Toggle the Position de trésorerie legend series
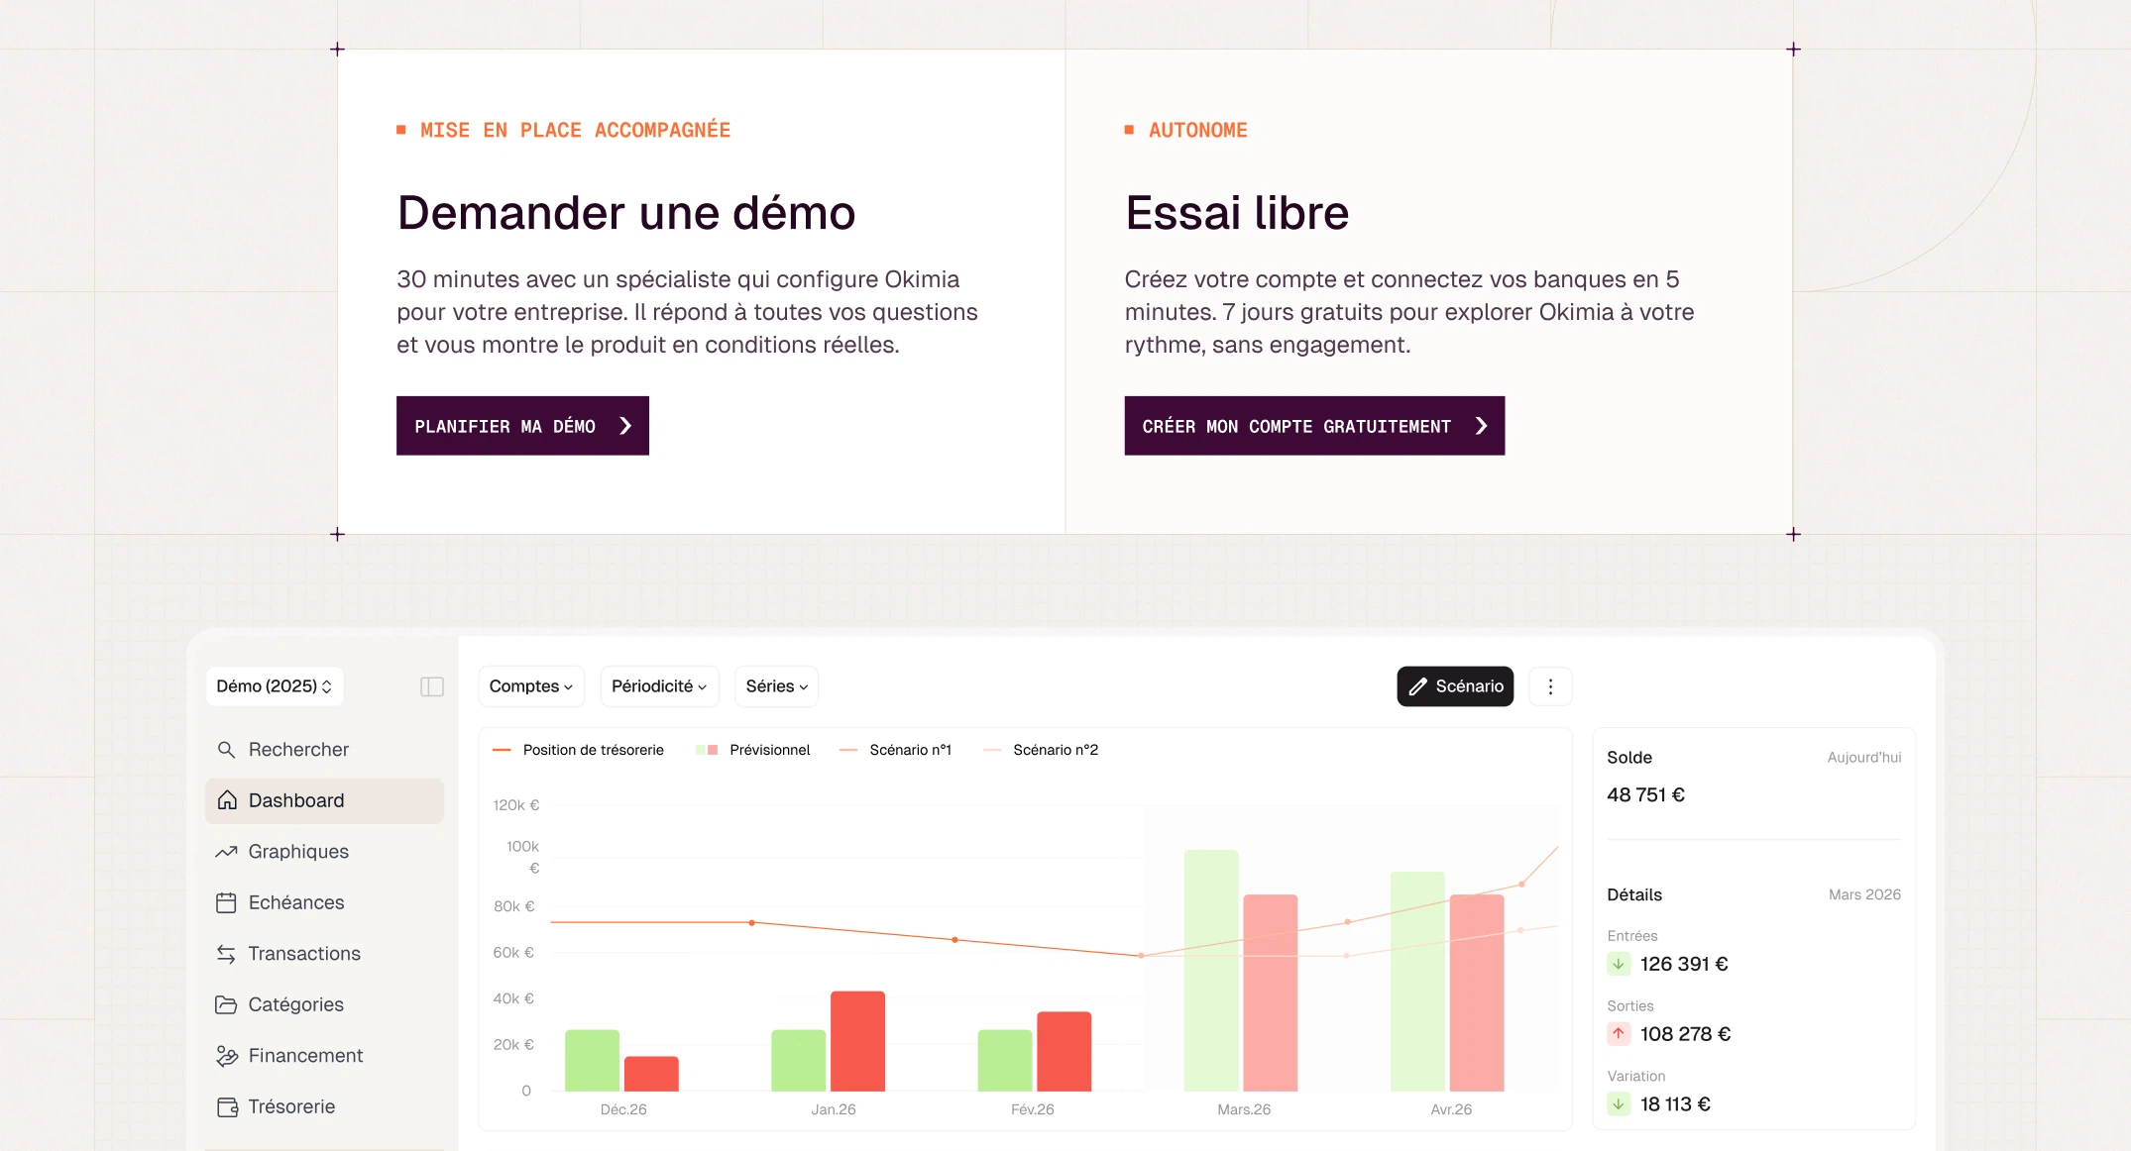 (x=578, y=750)
